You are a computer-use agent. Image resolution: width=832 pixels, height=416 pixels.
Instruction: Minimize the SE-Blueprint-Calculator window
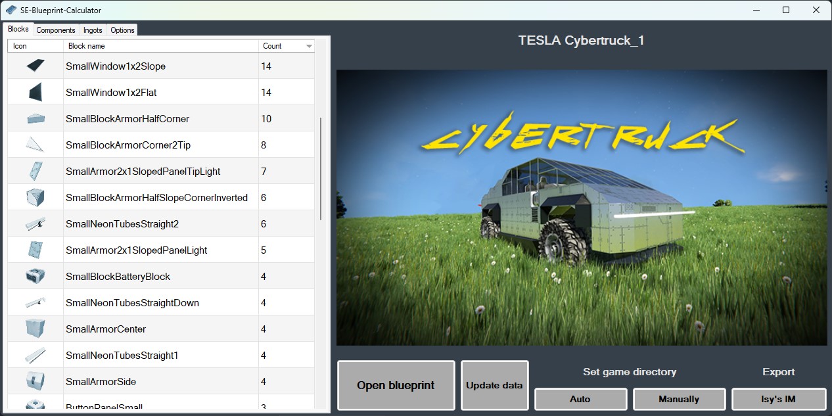pos(756,10)
